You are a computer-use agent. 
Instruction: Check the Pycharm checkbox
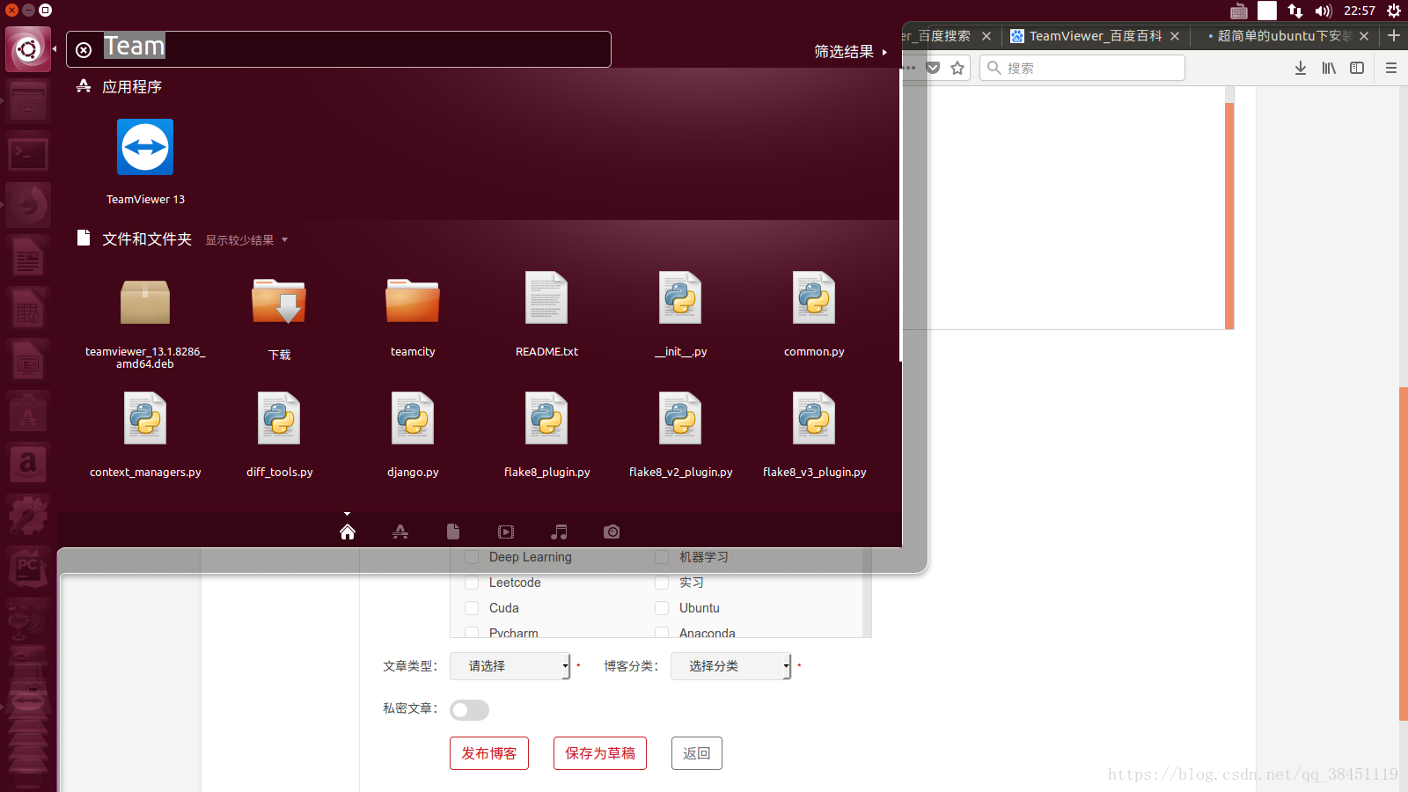472,633
